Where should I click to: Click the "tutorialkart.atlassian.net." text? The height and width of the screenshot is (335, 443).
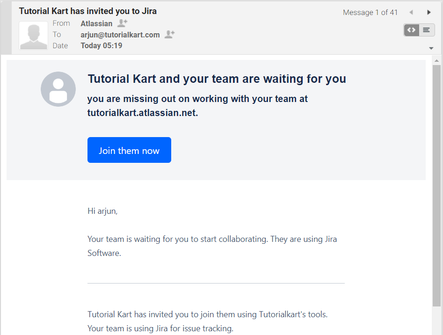click(x=143, y=113)
